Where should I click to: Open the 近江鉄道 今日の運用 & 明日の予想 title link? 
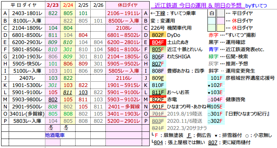click(198, 5)
